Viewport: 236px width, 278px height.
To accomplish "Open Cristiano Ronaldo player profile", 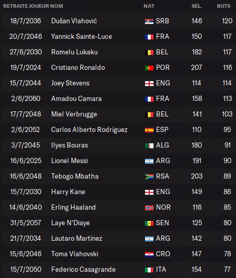I will pos(78,67).
